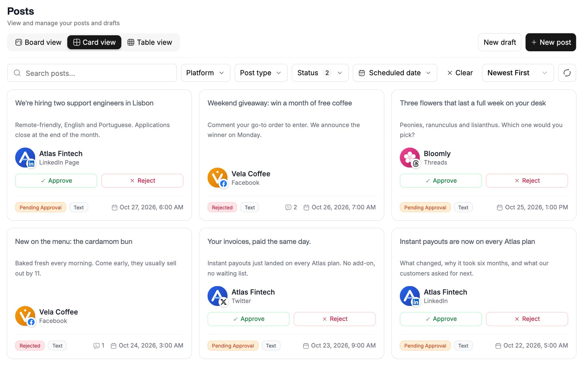The image size is (585, 366).
Task: Open the comments icon showing 2 on the giveaway card
Action: (288, 207)
